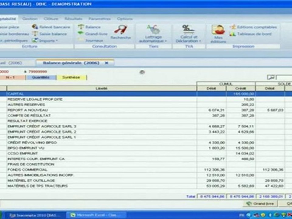Select the CAPITAL row
Viewport: 292px width, 219px height.
point(146,94)
